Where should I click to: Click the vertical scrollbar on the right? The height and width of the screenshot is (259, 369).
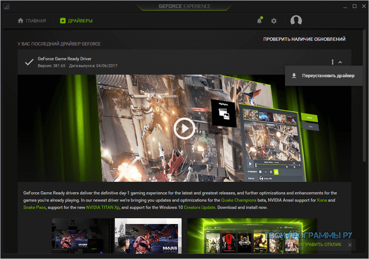tap(364, 96)
